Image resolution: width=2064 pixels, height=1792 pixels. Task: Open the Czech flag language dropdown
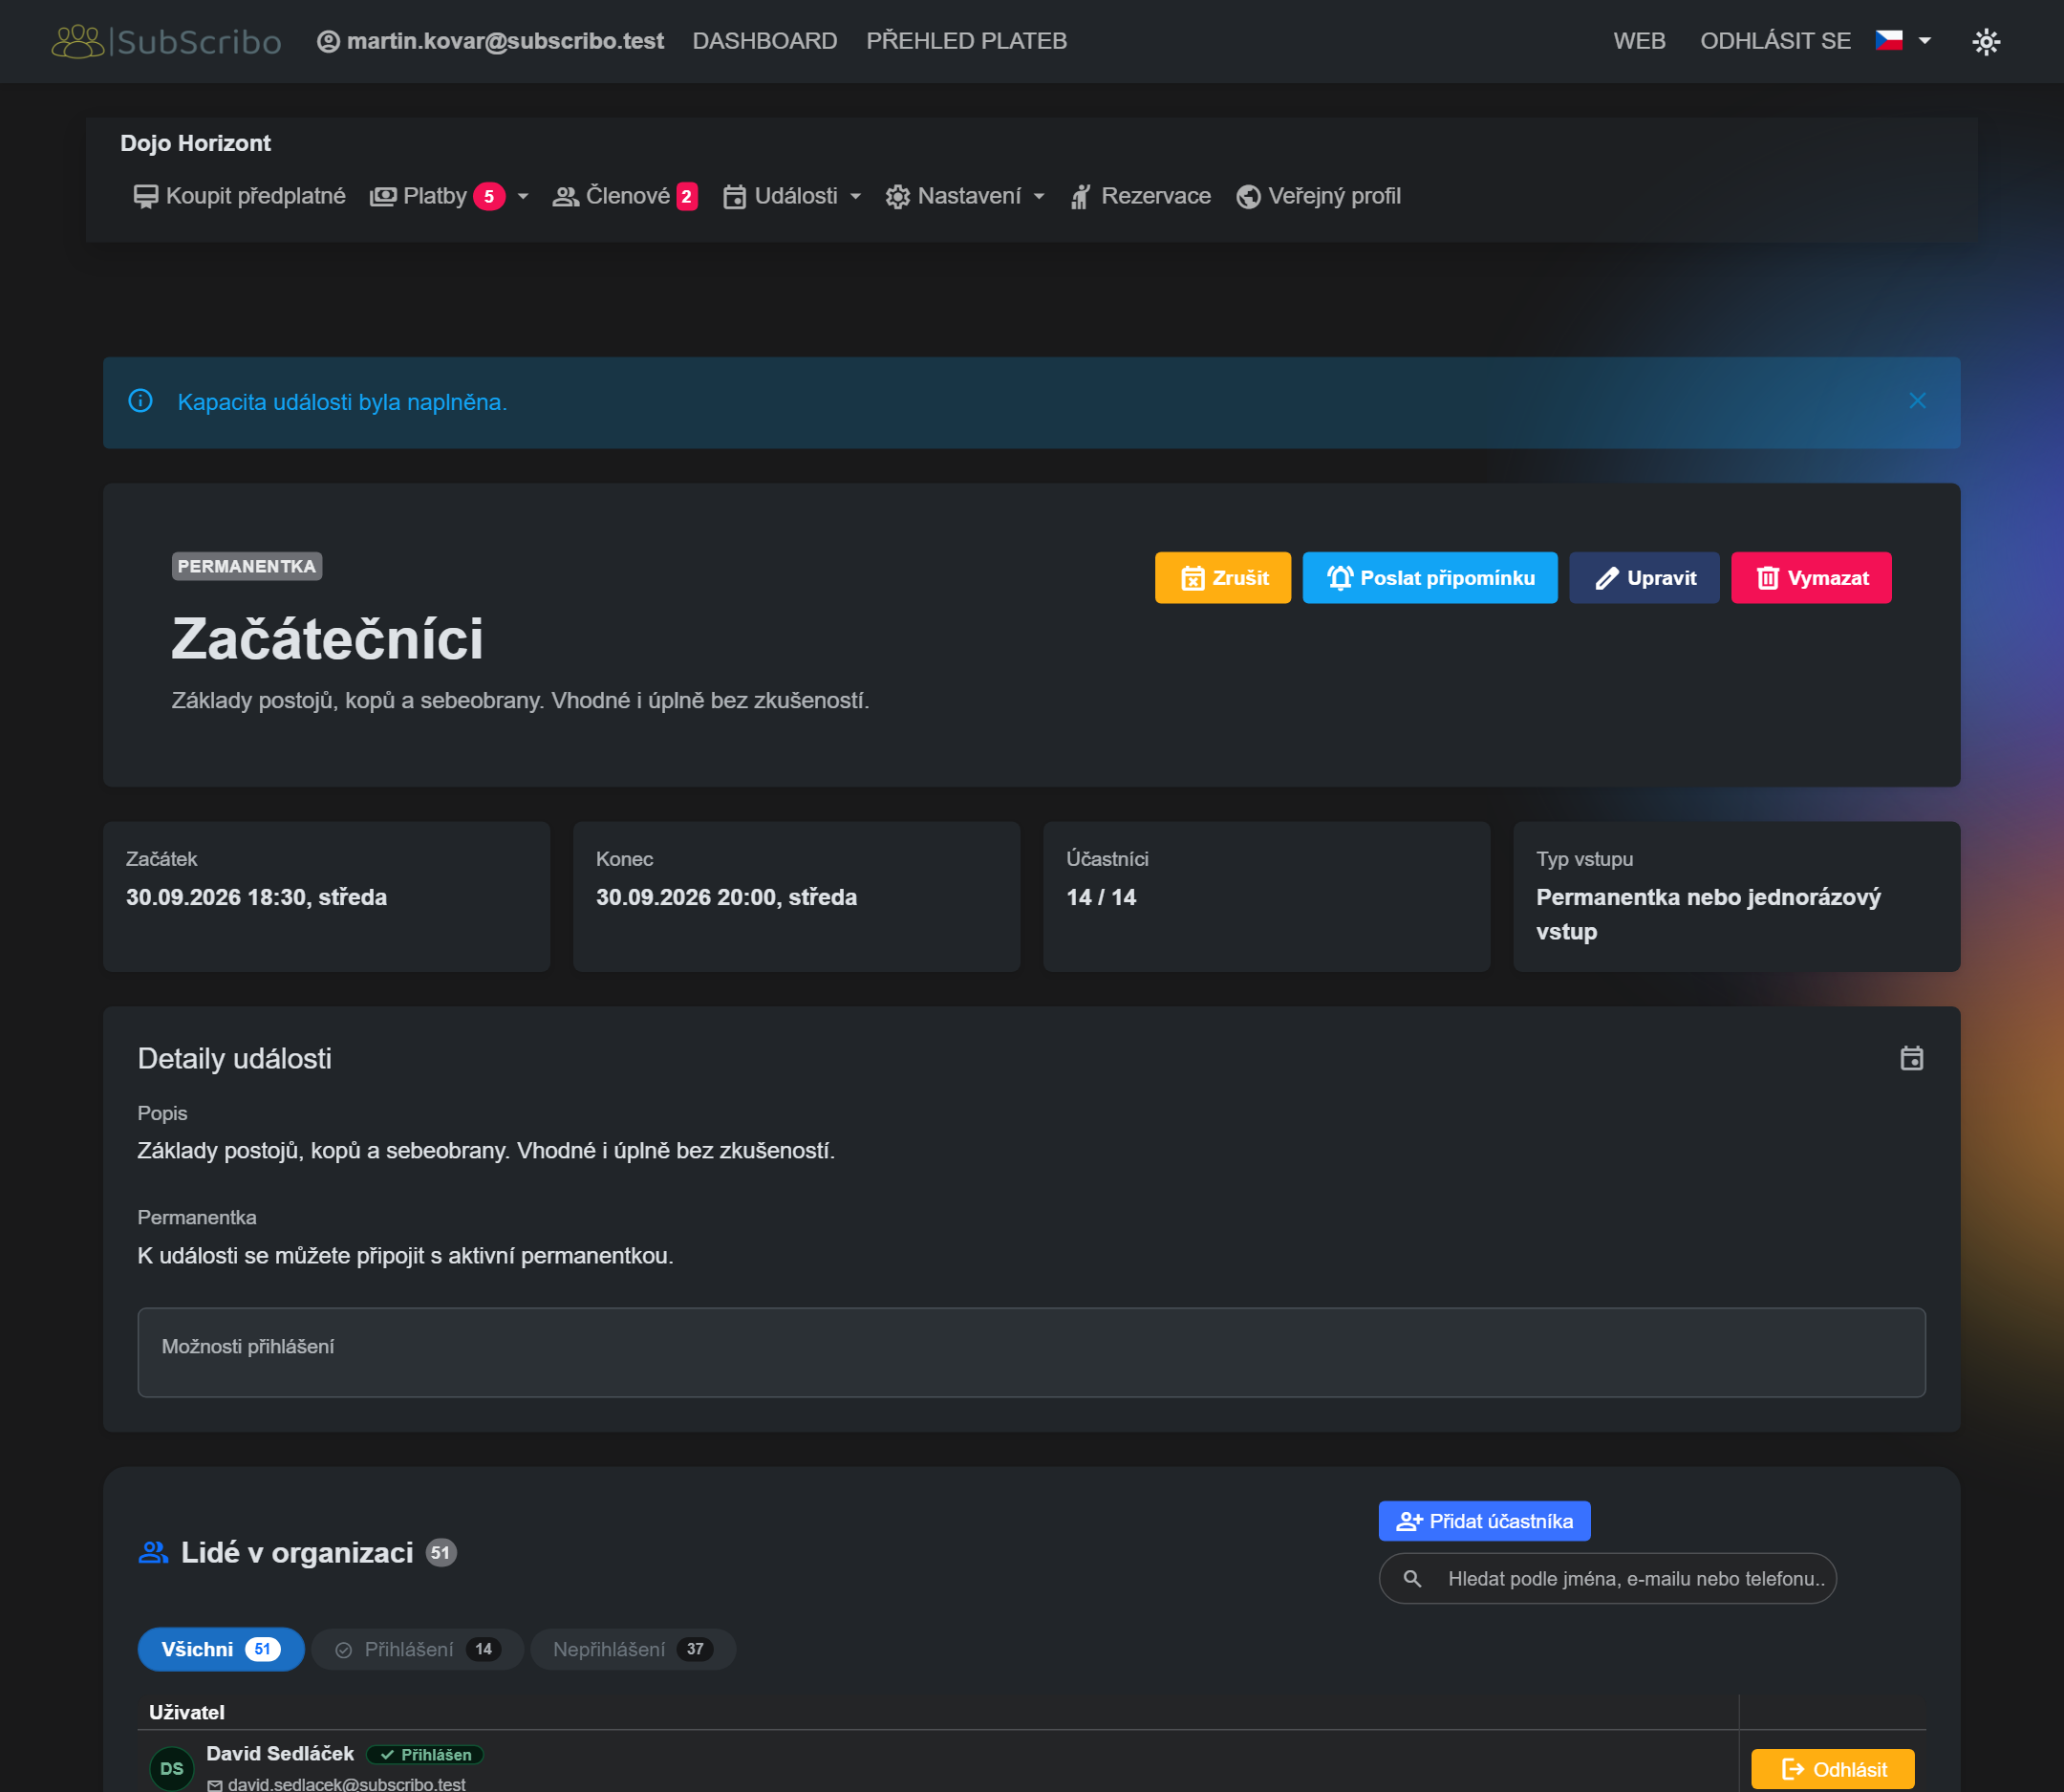(x=1903, y=40)
